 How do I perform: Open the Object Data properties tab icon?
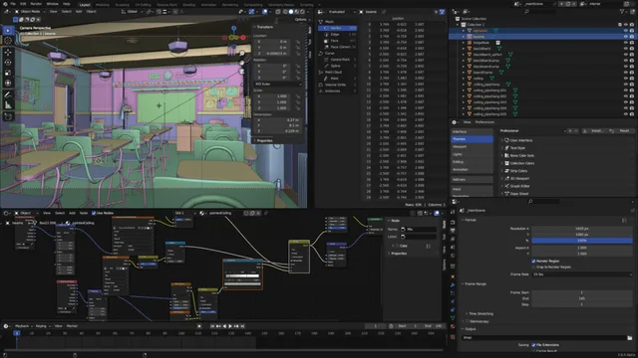(453, 318)
